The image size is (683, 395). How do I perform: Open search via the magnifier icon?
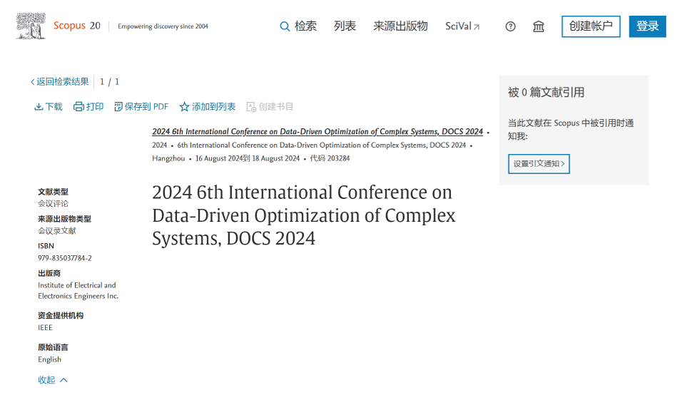pyautogui.click(x=285, y=26)
